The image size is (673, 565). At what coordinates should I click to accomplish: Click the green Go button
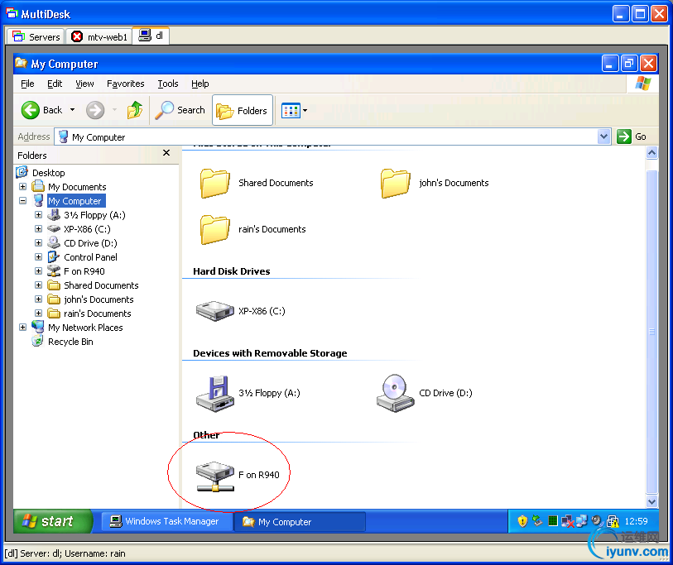point(632,136)
